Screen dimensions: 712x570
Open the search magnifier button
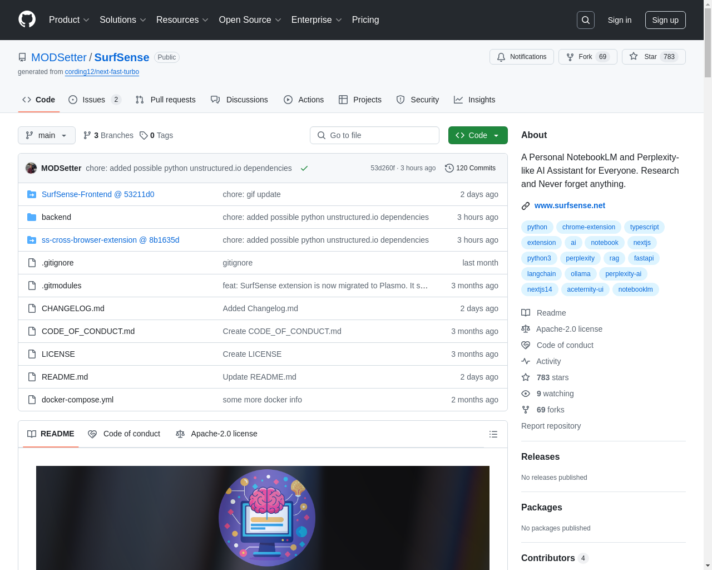[586, 20]
